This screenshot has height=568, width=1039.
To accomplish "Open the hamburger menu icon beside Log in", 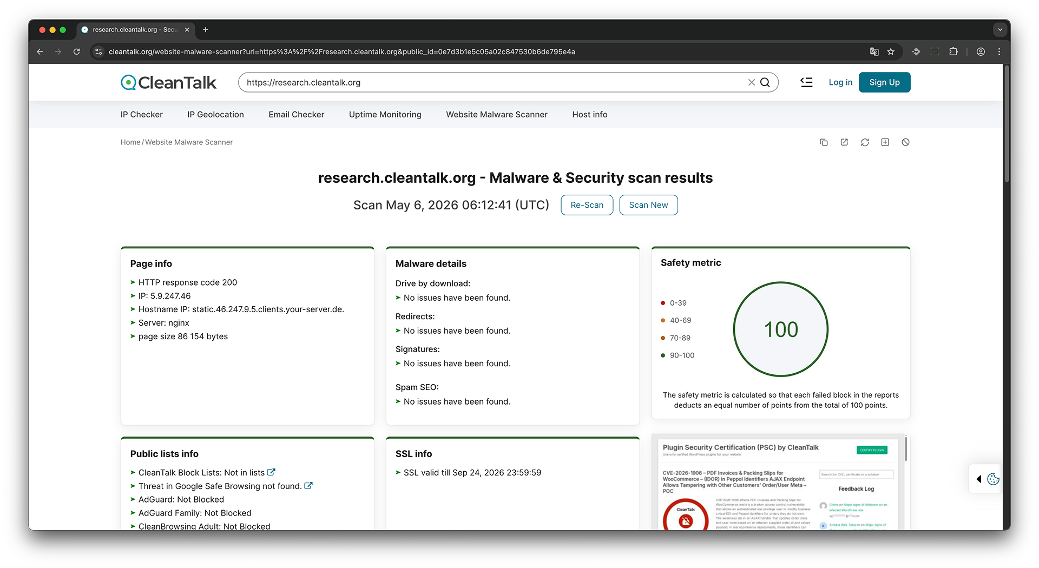I will [x=806, y=82].
